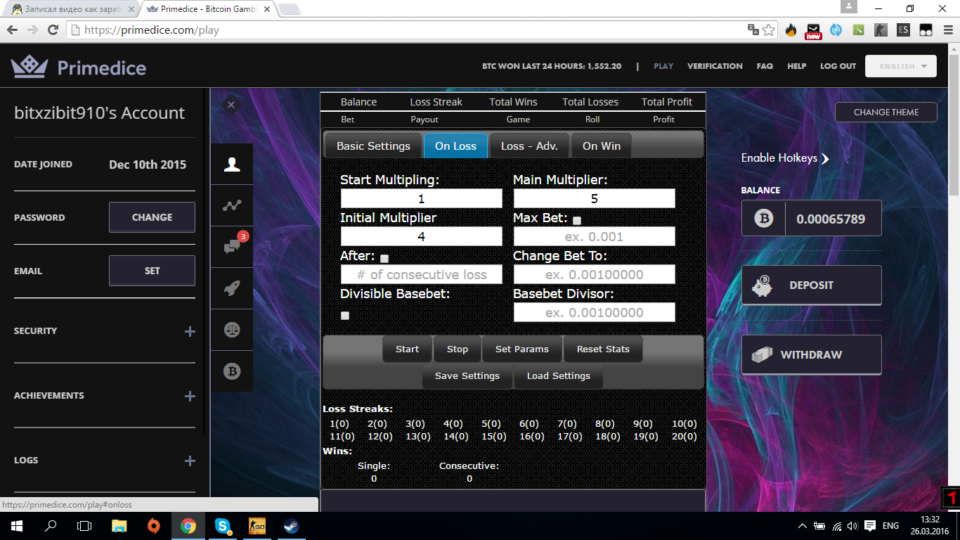Click the translate page icon in address bar
This screenshot has width=960, height=540.
[x=753, y=30]
